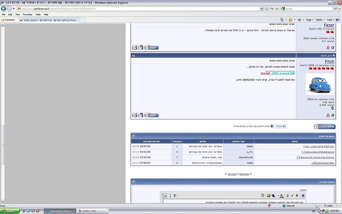Click the Stop loading X icon
Image resolution: width=342 pixels, height=214 pixels.
click(x=277, y=9)
